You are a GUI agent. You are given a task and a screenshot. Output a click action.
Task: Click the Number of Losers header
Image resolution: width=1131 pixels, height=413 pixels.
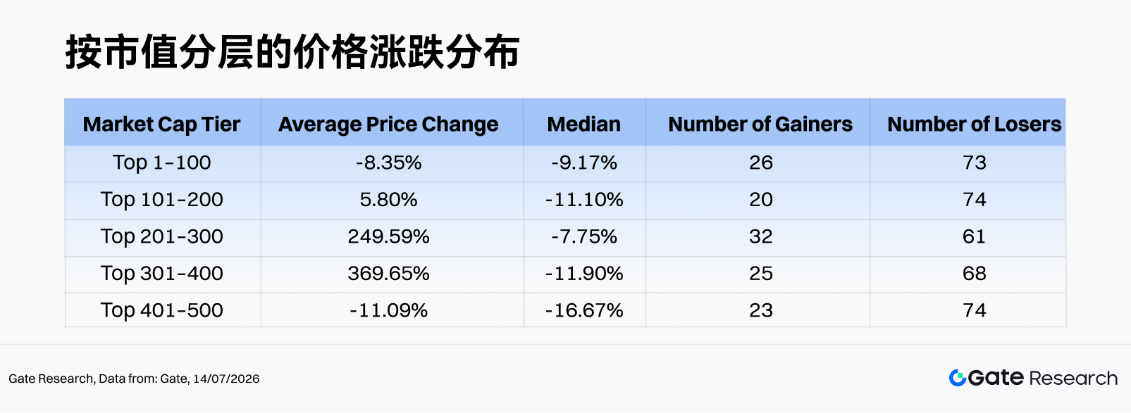point(974,125)
